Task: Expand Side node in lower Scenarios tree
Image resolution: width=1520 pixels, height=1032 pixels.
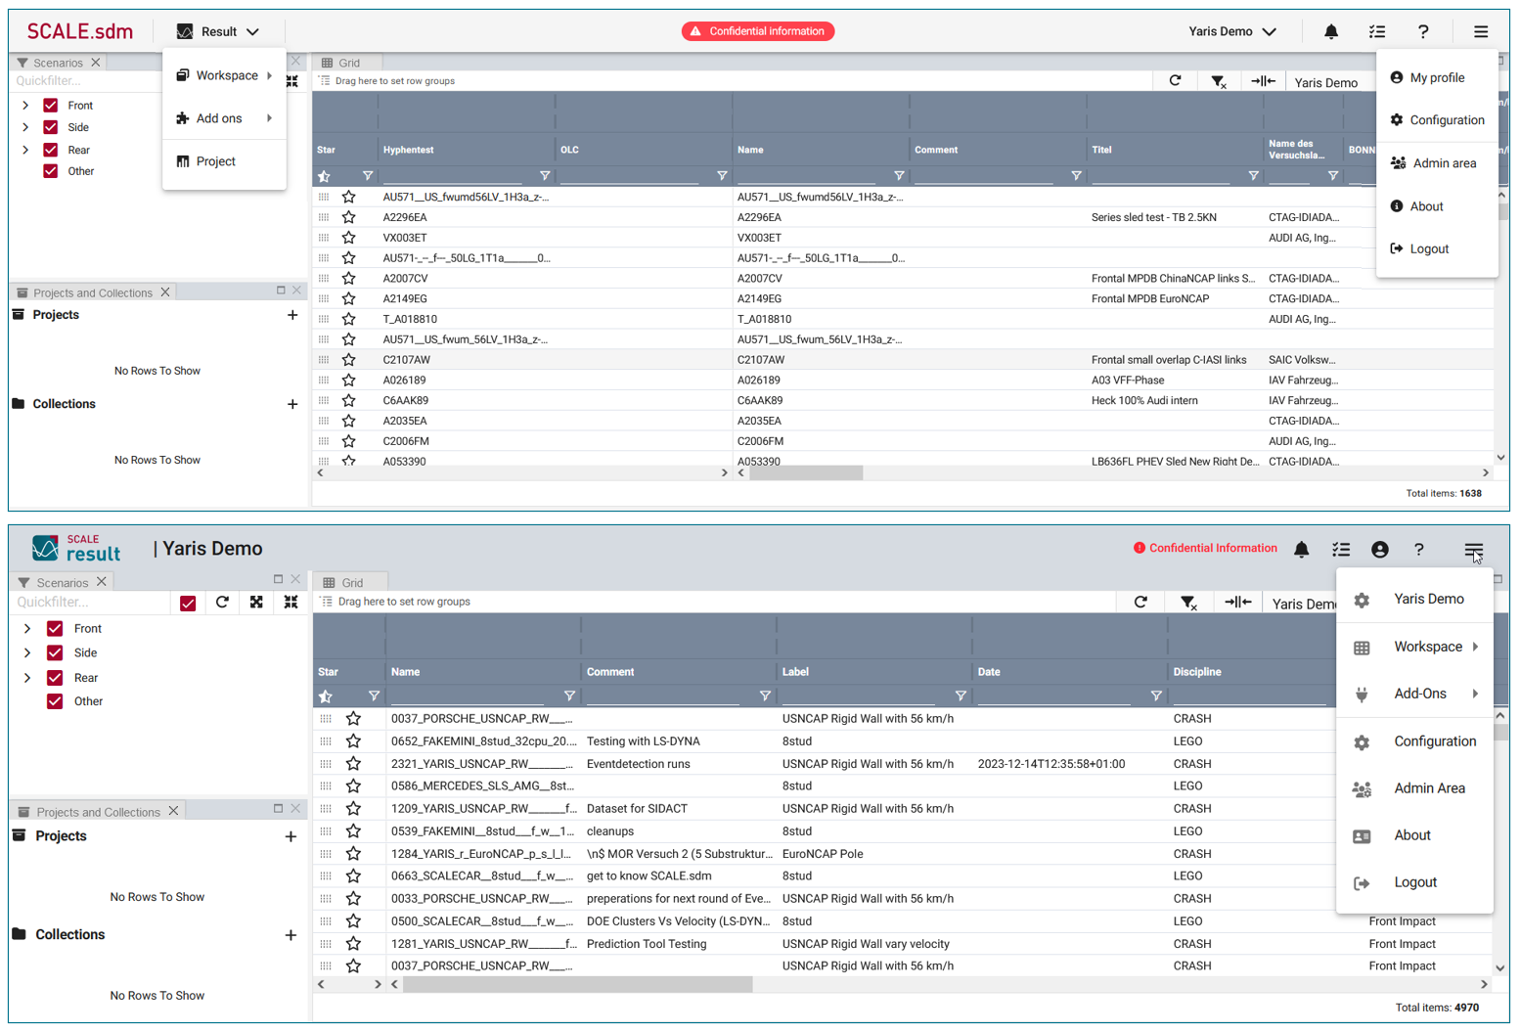Action: click(27, 653)
